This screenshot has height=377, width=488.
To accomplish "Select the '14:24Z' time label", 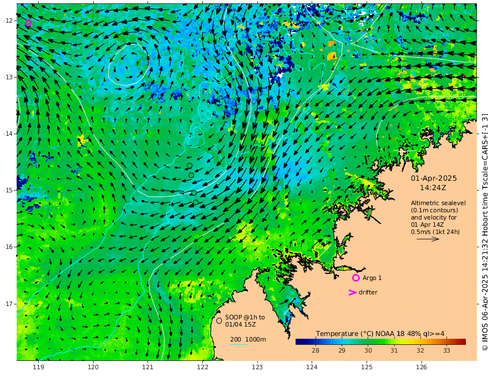I will pos(433,188).
